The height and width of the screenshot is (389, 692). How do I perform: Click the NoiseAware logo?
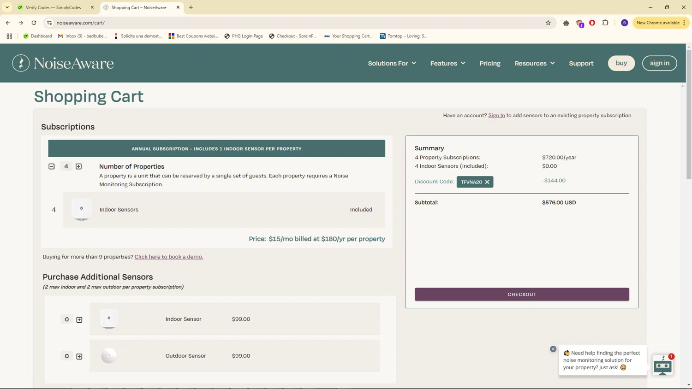tap(63, 63)
